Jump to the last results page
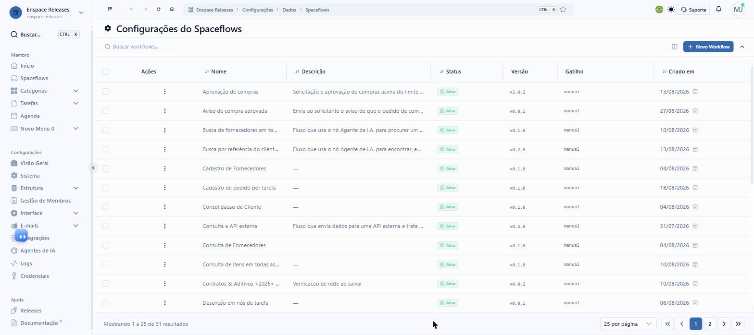 click(738, 324)
